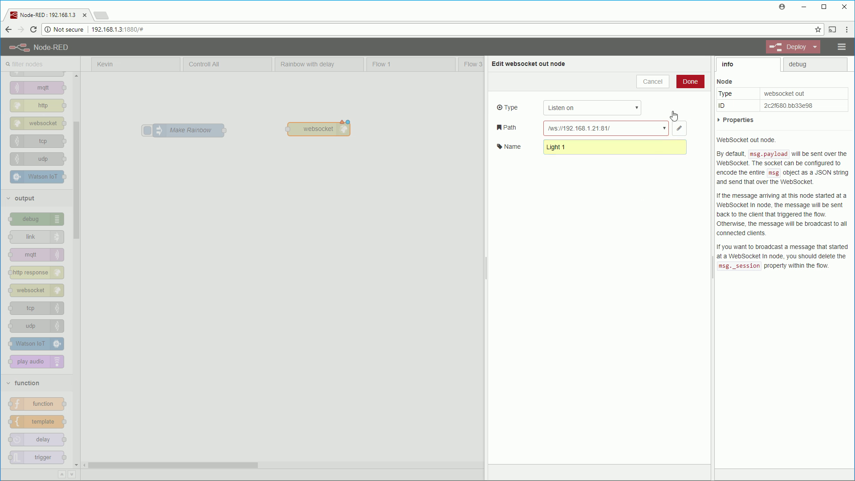
Task: Click the filter nodes search box
Action: tap(40, 64)
